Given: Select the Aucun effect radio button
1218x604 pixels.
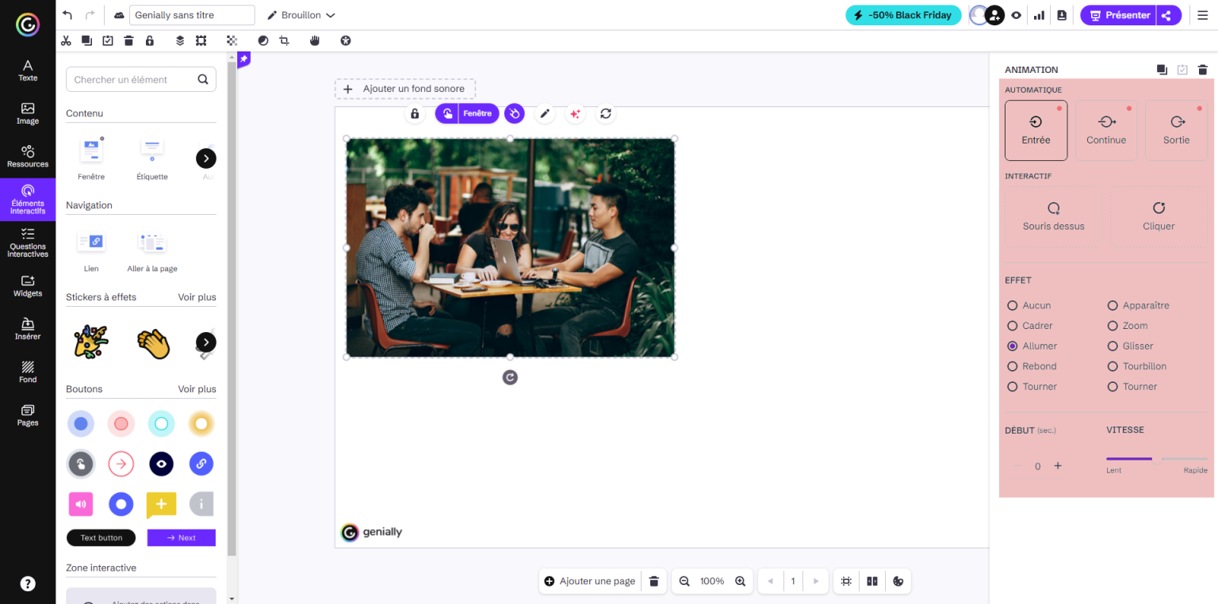Looking at the screenshot, I should 1013,305.
